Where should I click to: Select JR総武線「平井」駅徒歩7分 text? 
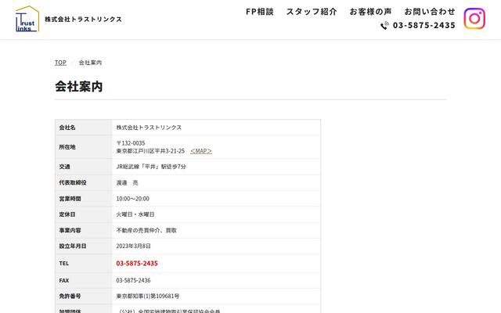[151, 167]
